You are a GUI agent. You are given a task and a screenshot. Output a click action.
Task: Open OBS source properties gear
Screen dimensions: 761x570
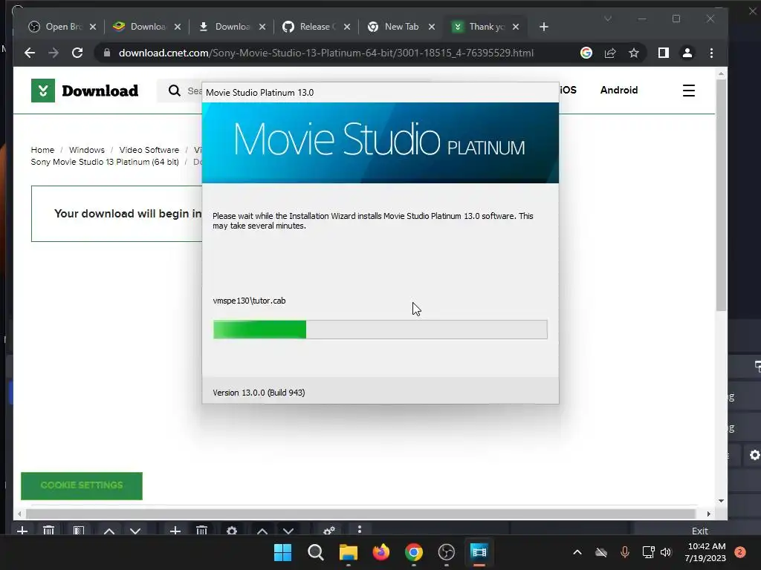pos(232,531)
